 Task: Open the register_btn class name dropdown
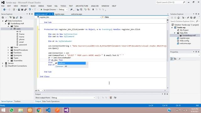click(x=100, y=17)
